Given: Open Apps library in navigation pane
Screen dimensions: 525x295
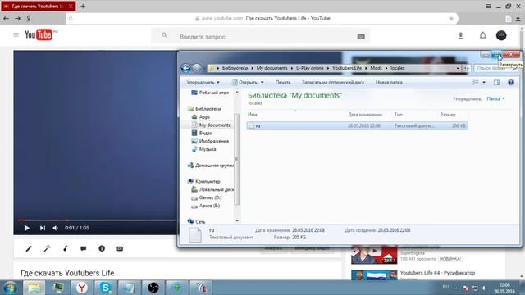Looking at the screenshot, I should pos(201,116).
